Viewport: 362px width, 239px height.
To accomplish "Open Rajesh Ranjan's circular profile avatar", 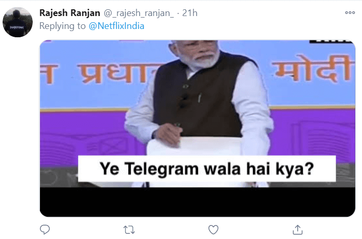I will [x=18, y=22].
